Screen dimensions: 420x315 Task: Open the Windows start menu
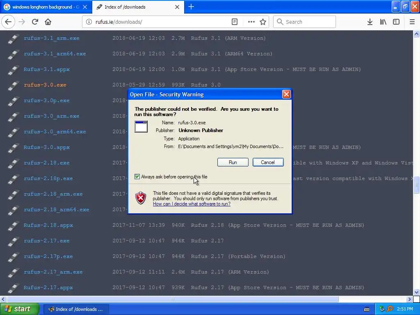(19, 309)
